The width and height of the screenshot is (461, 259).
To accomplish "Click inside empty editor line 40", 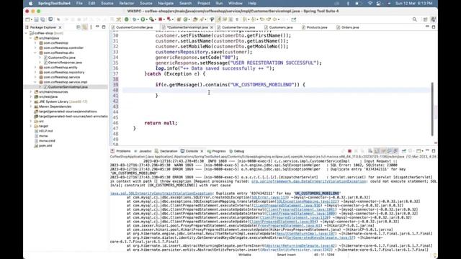I will click(277, 90).
